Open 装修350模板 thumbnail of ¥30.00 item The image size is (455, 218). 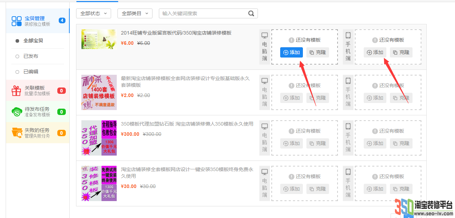[x=99, y=183]
